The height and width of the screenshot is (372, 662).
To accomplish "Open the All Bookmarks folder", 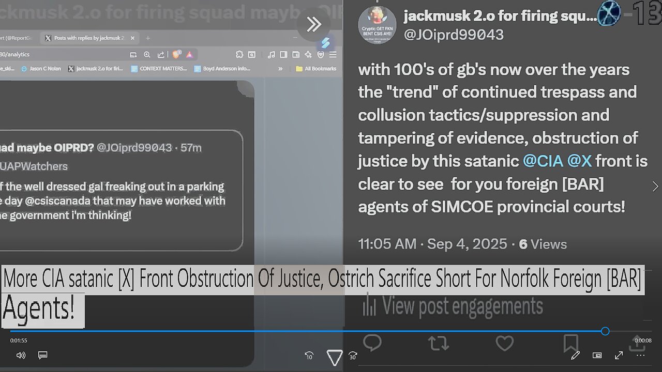I will (x=316, y=68).
